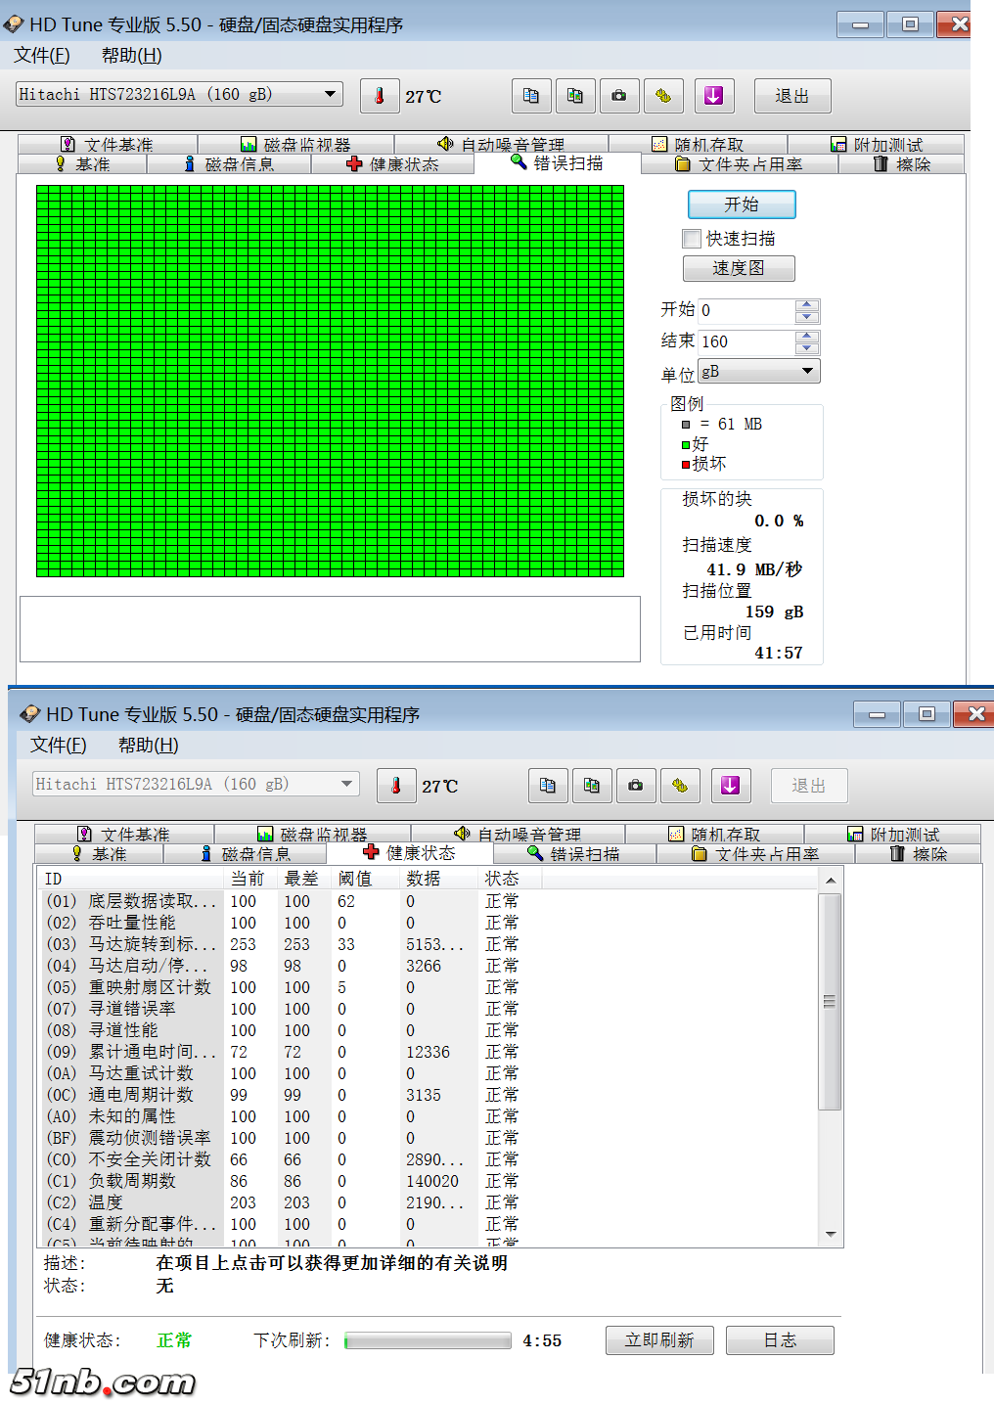Open options wrench icon in the error scan window

pos(663,96)
